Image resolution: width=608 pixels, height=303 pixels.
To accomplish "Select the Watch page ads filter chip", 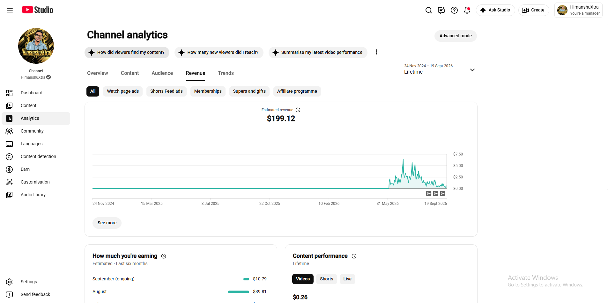I will [x=123, y=91].
